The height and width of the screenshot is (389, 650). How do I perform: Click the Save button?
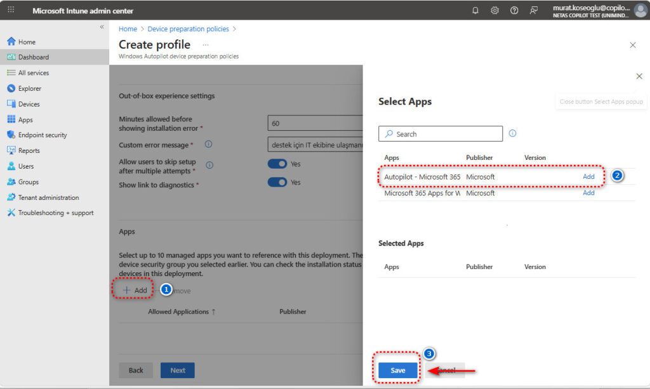pos(398,371)
